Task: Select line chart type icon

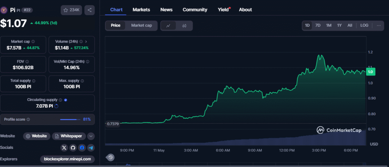Action: (x=168, y=25)
